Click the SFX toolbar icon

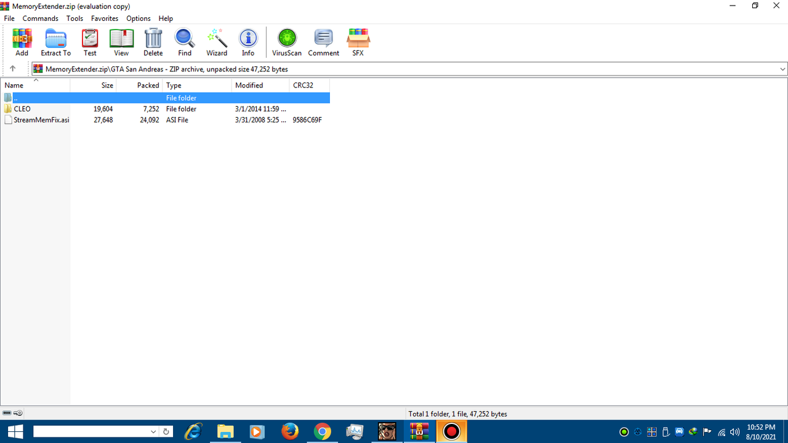pyautogui.click(x=358, y=42)
